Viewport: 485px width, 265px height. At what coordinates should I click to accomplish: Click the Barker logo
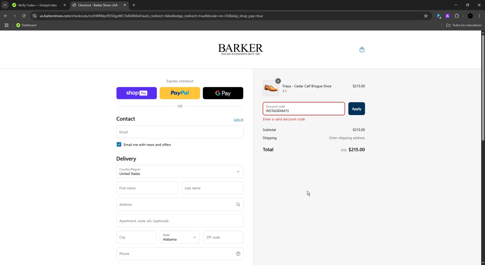point(241,49)
